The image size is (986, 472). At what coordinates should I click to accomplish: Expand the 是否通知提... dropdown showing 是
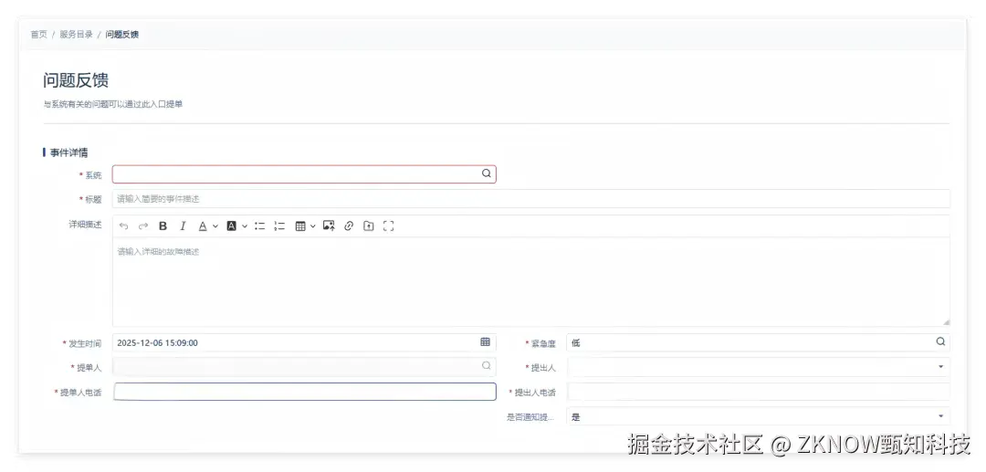(x=940, y=416)
